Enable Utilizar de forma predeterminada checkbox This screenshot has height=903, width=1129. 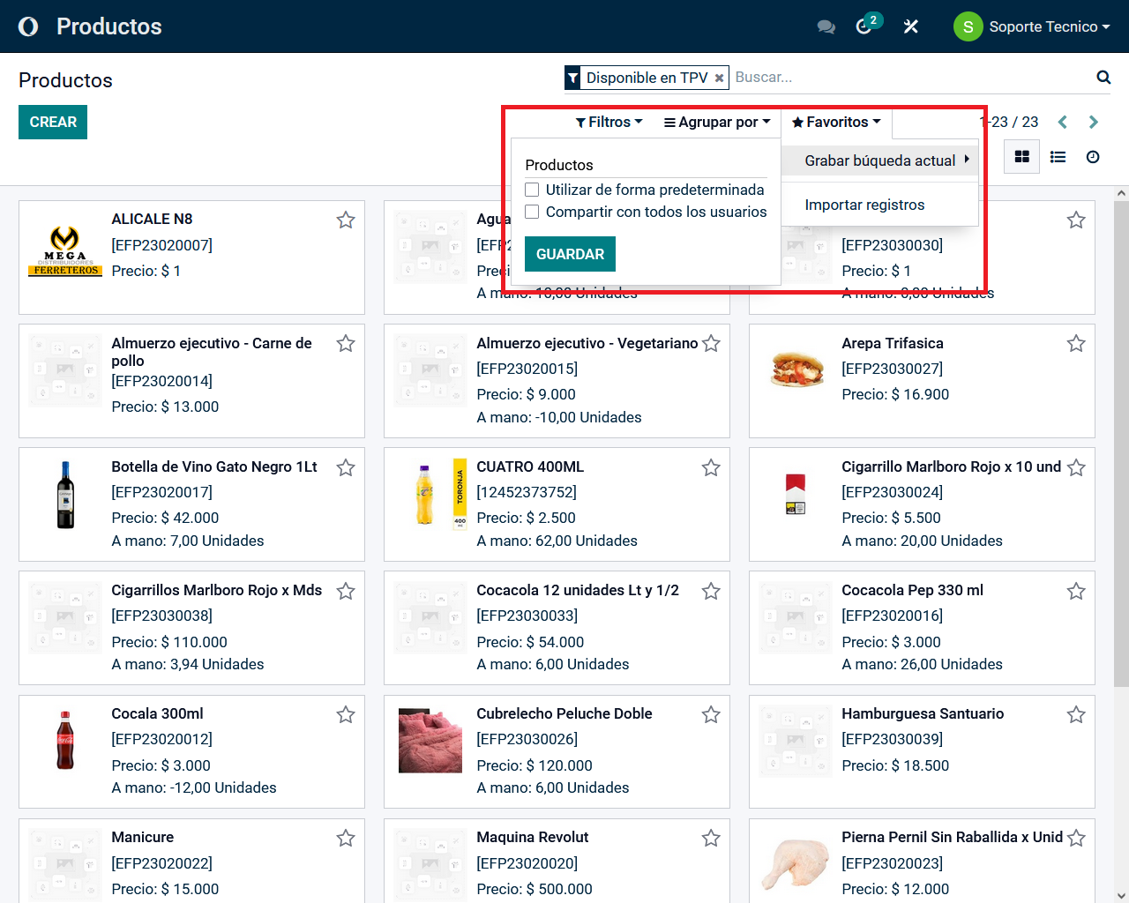coord(532,190)
